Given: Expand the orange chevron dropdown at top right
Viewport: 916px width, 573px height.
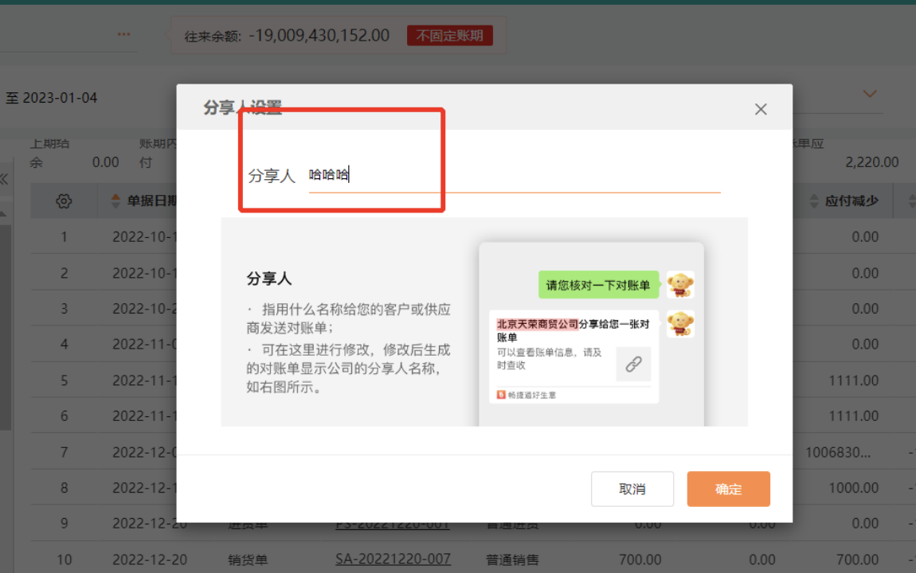Looking at the screenshot, I should (x=870, y=93).
